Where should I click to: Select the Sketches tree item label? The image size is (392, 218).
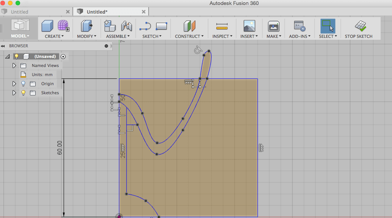50,93
